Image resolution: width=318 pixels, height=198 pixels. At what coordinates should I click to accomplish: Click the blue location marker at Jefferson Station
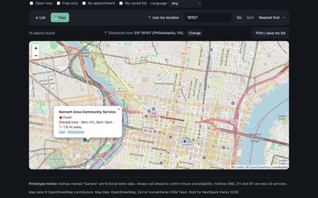point(185,141)
